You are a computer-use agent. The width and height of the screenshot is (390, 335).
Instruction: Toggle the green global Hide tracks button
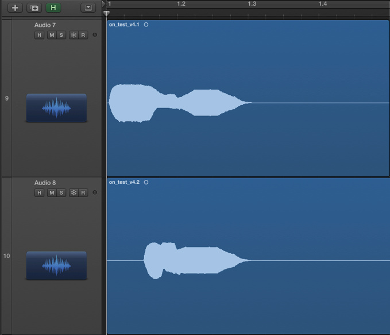point(53,7)
